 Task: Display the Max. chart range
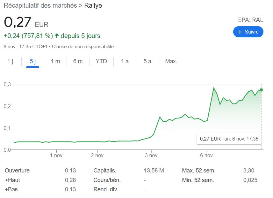(171, 61)
